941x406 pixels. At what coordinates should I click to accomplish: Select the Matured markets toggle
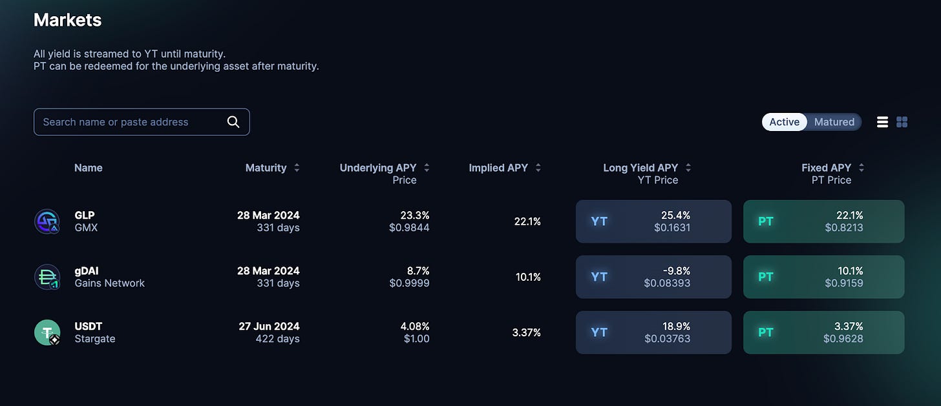click(x=834, y=122)
